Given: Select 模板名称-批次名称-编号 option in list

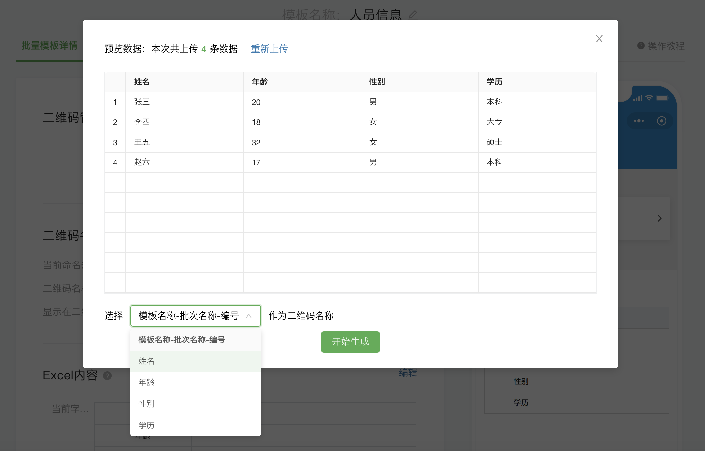Looking at the screenshot, I should pyautogui.click(x=195, y=340).
